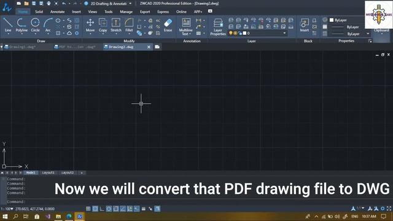Activate the Stretch tool
This screenshot has width=393, height=221.
pyautogui.click(x=116, y=25)
